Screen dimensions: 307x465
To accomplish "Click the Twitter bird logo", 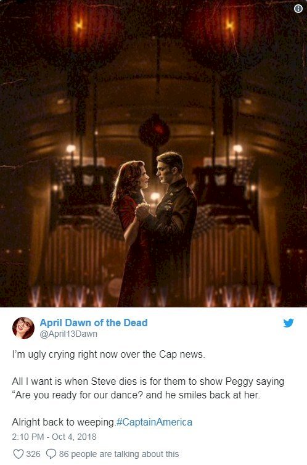I will 289,323.
